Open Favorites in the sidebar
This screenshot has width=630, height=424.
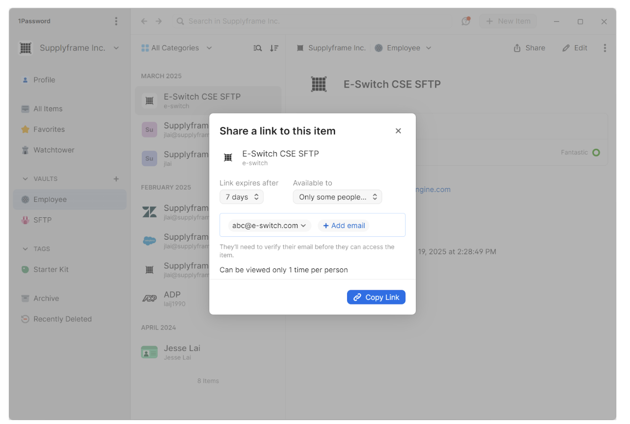(49, 129)
